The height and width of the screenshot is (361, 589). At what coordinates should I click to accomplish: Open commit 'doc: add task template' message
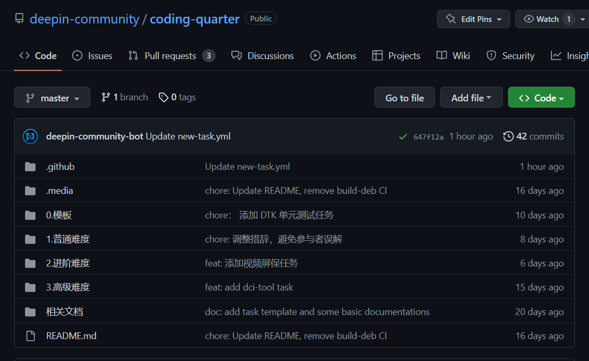point(317,312)
